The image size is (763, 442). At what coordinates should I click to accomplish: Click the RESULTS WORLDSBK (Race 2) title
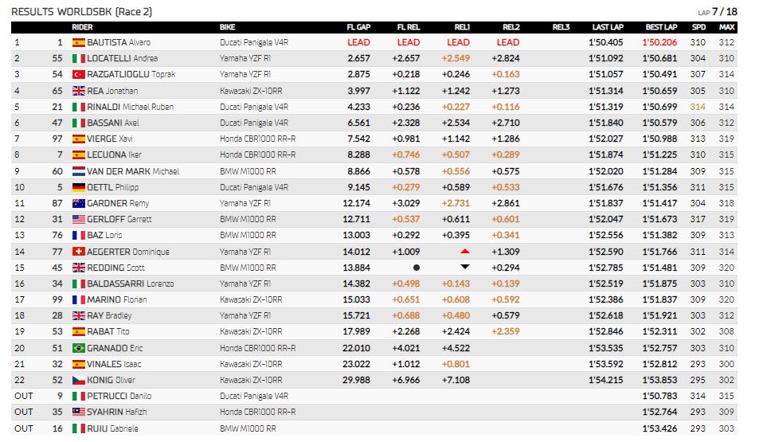[82, 12]
